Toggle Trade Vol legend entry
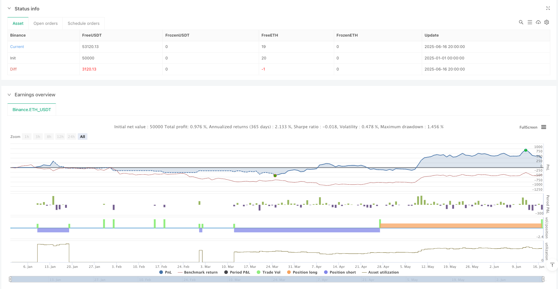Viewport: 558px width, 289px height. click(268, 272)
